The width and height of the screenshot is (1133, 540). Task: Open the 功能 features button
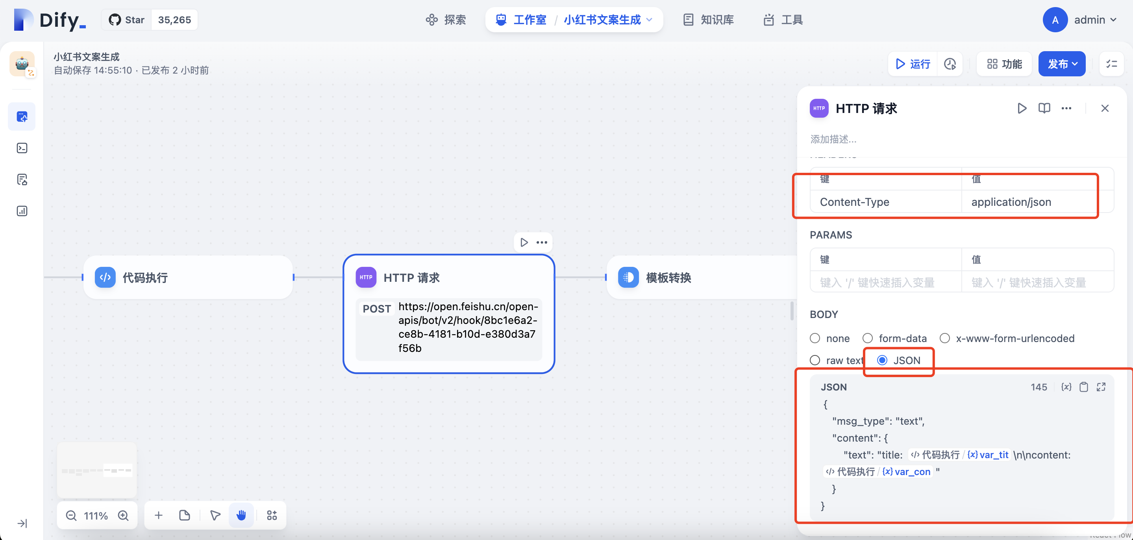click(x=1004, y=64)
